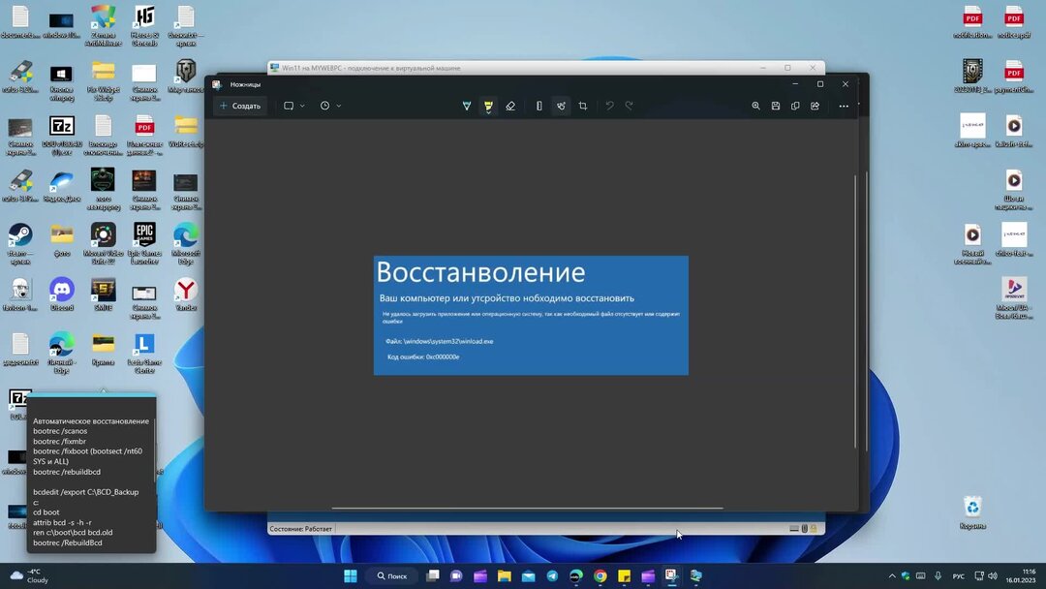The width and height of the screenshot is (1046, 589).
Task: Open the Мир танков desktop shortcut
Action: [x=185, y=76]
